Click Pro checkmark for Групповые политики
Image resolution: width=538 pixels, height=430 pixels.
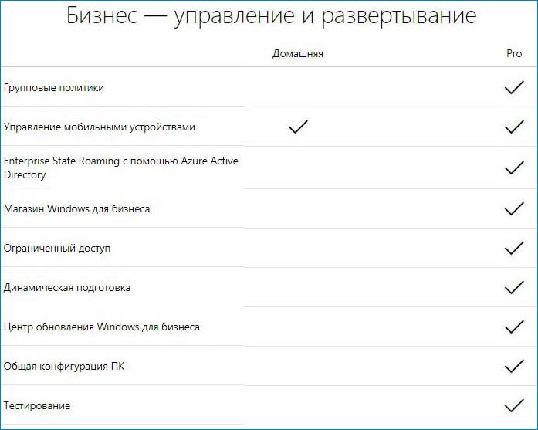click(513, 87)
